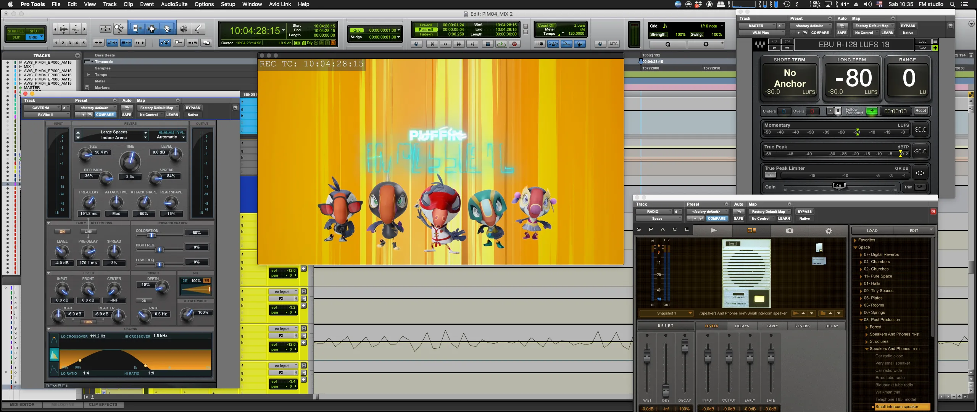Expand Favorites folder in Space browser
The image size is (977, 412).
(x=855, y=240)
